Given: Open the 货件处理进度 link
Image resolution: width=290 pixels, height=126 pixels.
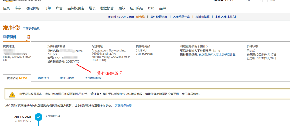Looking at the screenshot, I should pyautogui.click(x=159, y=17).
